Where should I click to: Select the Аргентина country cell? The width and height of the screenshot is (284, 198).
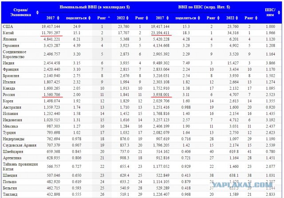coord(12,158)
